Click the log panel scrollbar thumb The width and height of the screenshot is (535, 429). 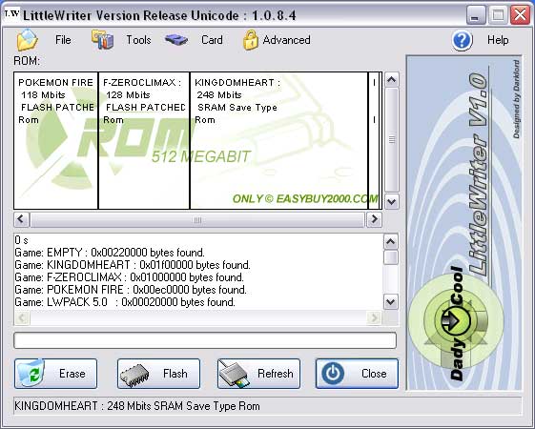click(391, 257)
